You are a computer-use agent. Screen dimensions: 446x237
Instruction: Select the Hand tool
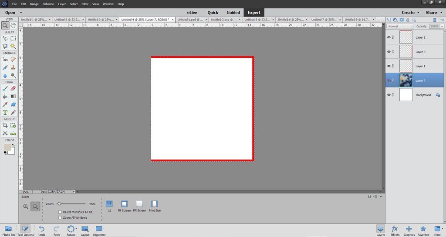(x=13, y=25)
